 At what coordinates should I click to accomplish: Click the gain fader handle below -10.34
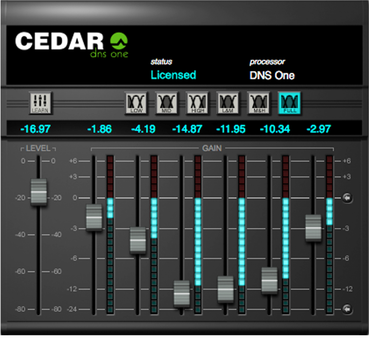click(270, 281)
